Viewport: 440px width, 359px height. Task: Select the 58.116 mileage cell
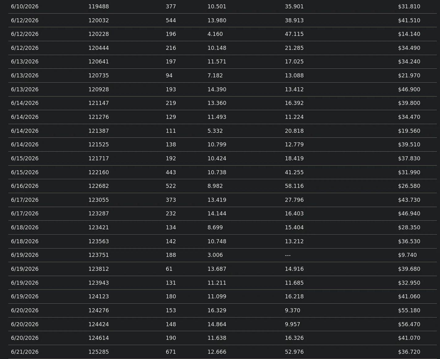click(x=294, y=186)
